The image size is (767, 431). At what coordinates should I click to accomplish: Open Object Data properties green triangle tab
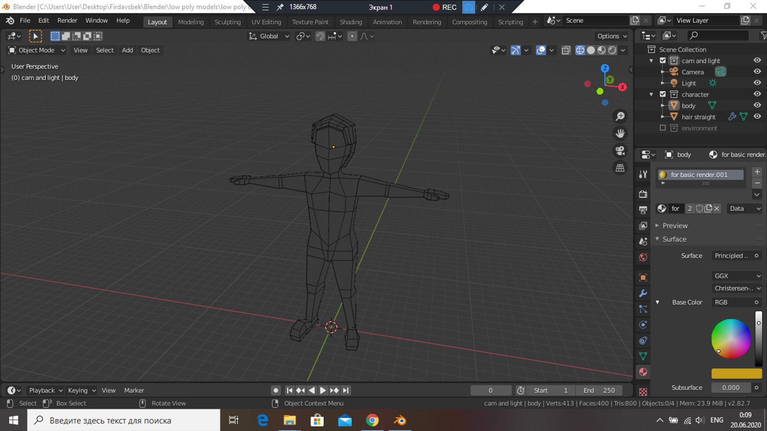coord(643,356)
